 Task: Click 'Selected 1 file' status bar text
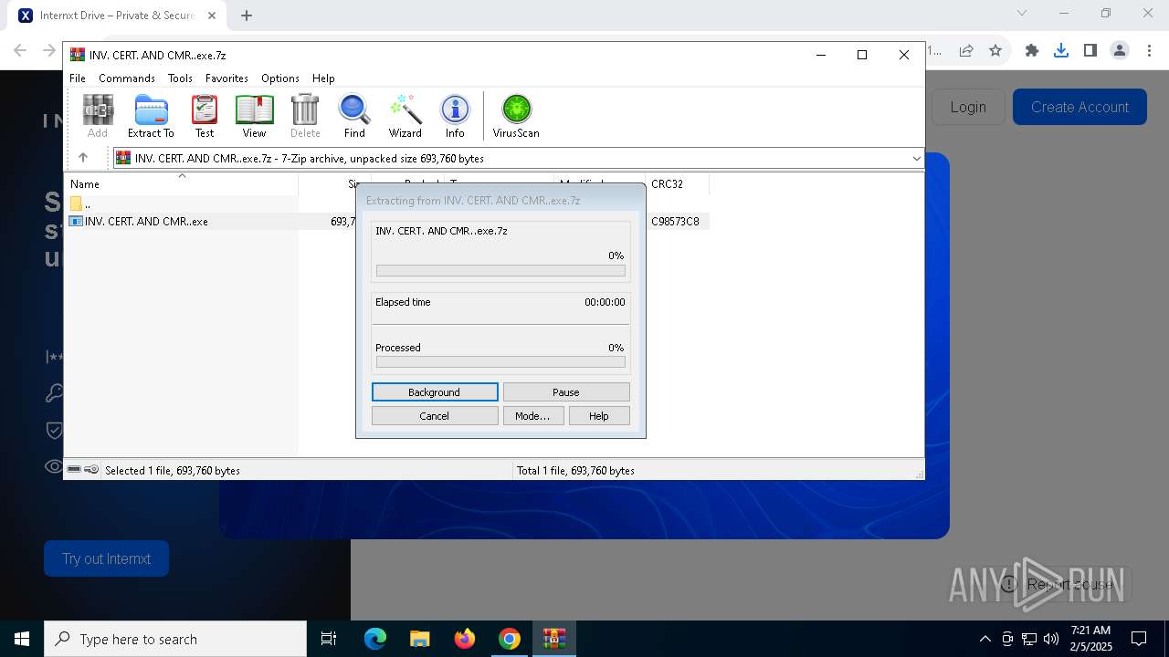(x=173, y=471)
